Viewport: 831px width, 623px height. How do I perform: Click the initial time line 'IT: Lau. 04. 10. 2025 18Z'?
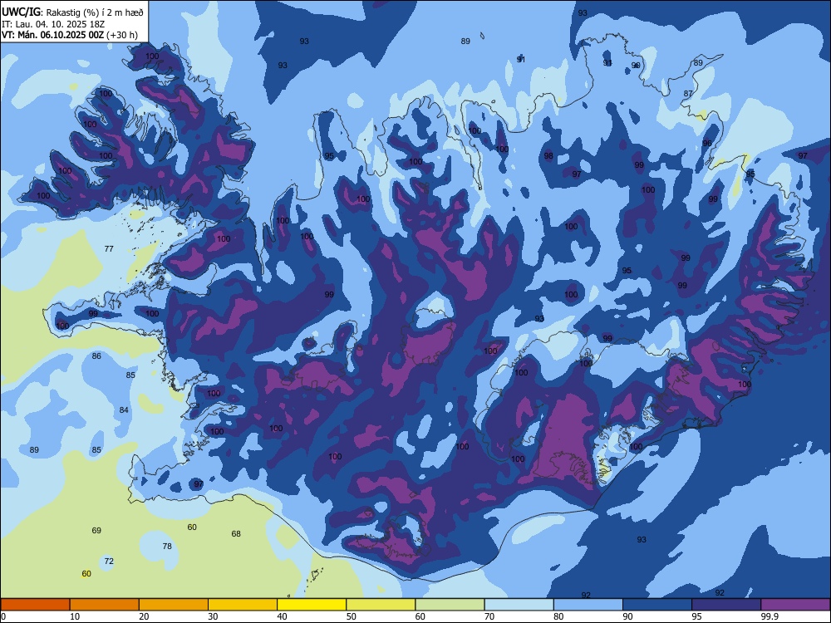pos(53,24)
